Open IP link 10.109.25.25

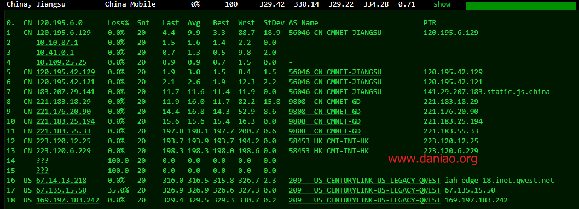pos(61,62)
